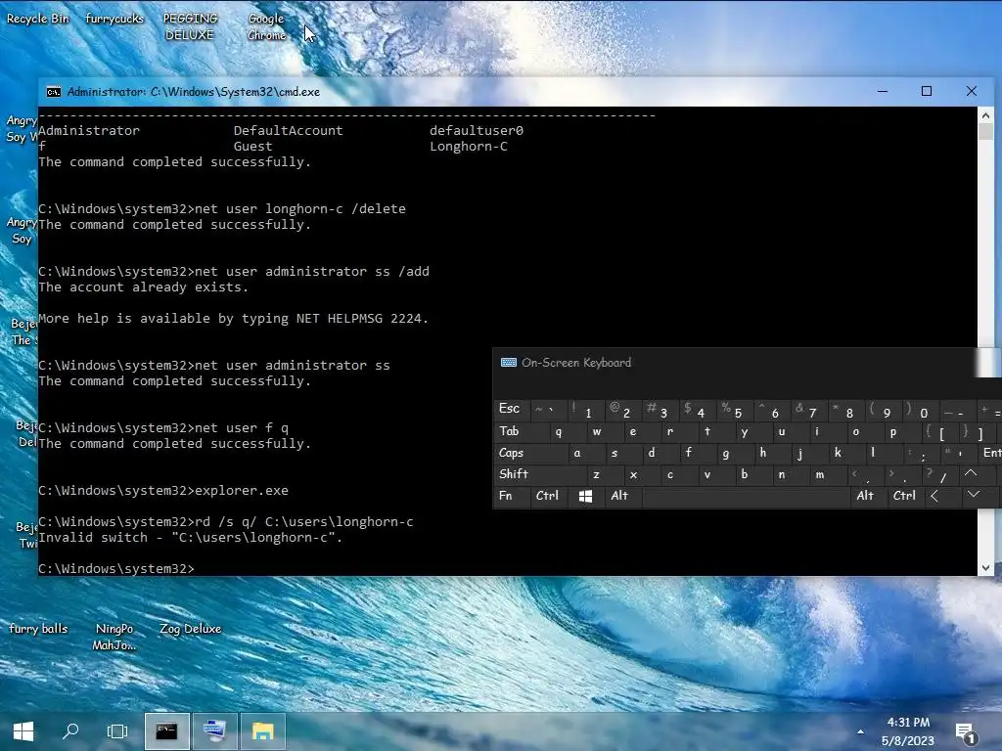
Task: Click the 'NET HELPMSG 2224' help line
Action: pyautogui.click(x=233, y=319)
